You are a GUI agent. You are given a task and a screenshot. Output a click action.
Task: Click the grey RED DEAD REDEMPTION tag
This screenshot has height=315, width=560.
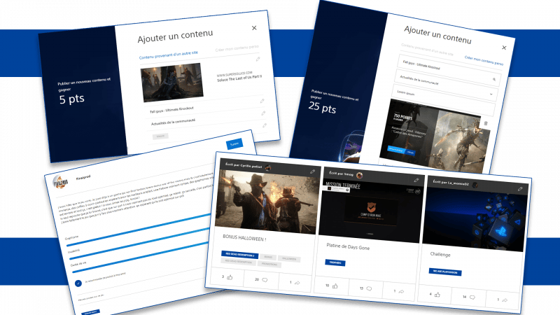click(238, 261)
